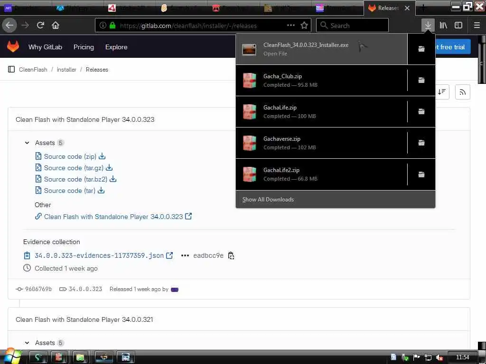Open Action Center flag in tray
This screenshot has width=486, height=364.
417,357
